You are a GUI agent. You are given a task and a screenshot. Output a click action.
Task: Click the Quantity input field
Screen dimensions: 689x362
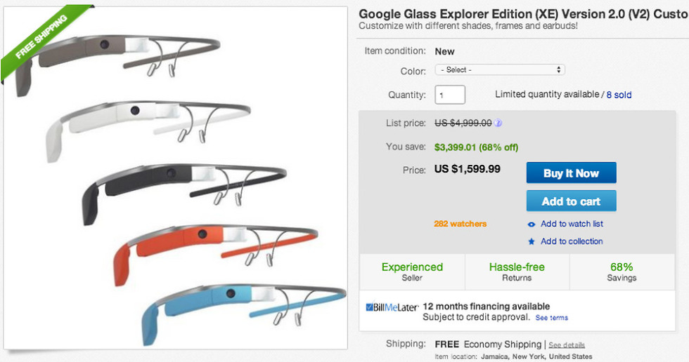click(450, 95)
